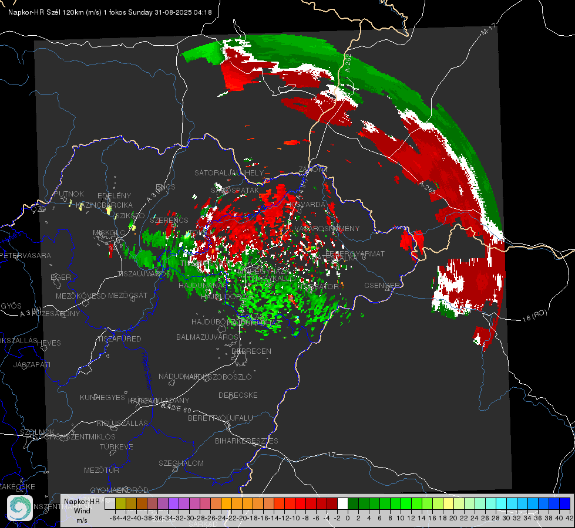Select the MEZŐKÖVESD label
This screenshot has width=575, height=528.
tap(80, 296)
